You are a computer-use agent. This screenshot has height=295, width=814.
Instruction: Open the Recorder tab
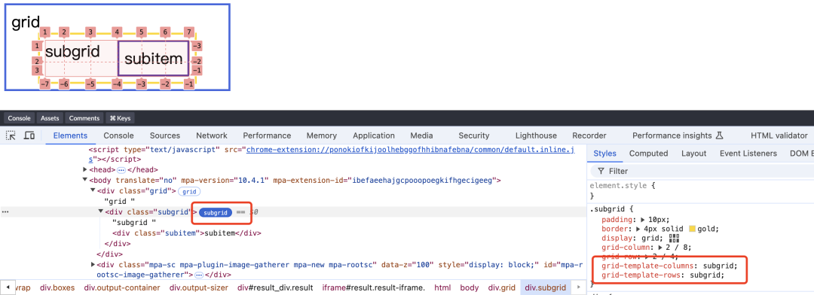click(x=589, y=135)
